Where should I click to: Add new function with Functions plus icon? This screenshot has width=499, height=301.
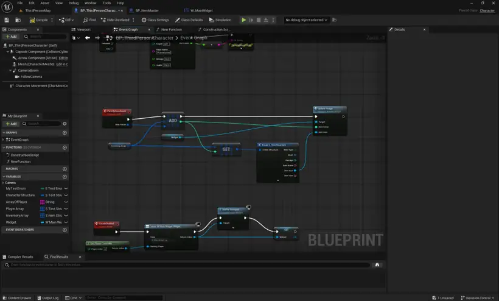(65, 148)
